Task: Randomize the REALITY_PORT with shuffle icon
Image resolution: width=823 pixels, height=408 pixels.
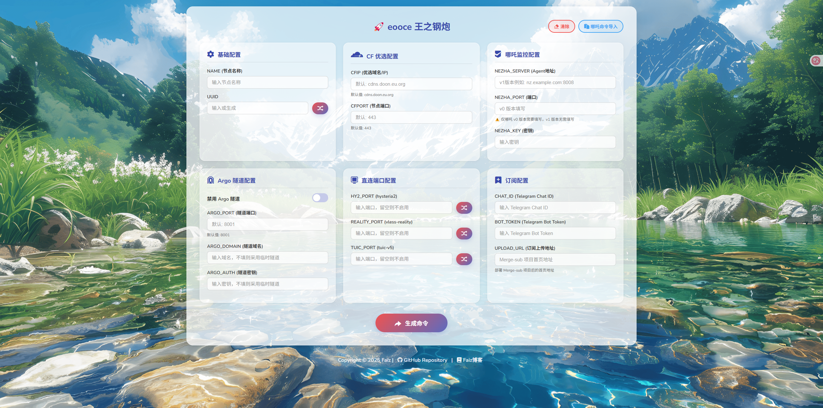Action: (464, 233)
